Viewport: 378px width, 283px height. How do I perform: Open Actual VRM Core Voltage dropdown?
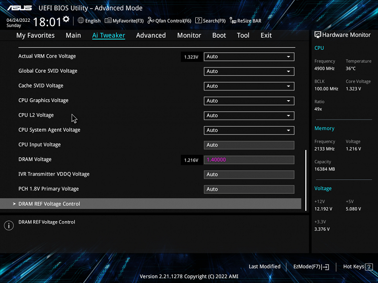[249, 57]
